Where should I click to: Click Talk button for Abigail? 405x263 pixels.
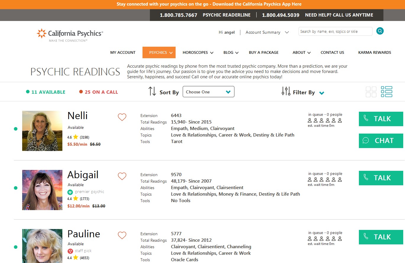(x=381, y=178)
